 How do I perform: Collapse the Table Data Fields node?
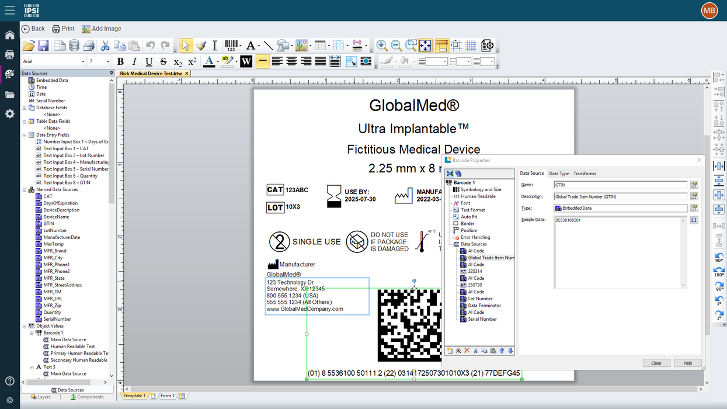[x=25, y=122]
